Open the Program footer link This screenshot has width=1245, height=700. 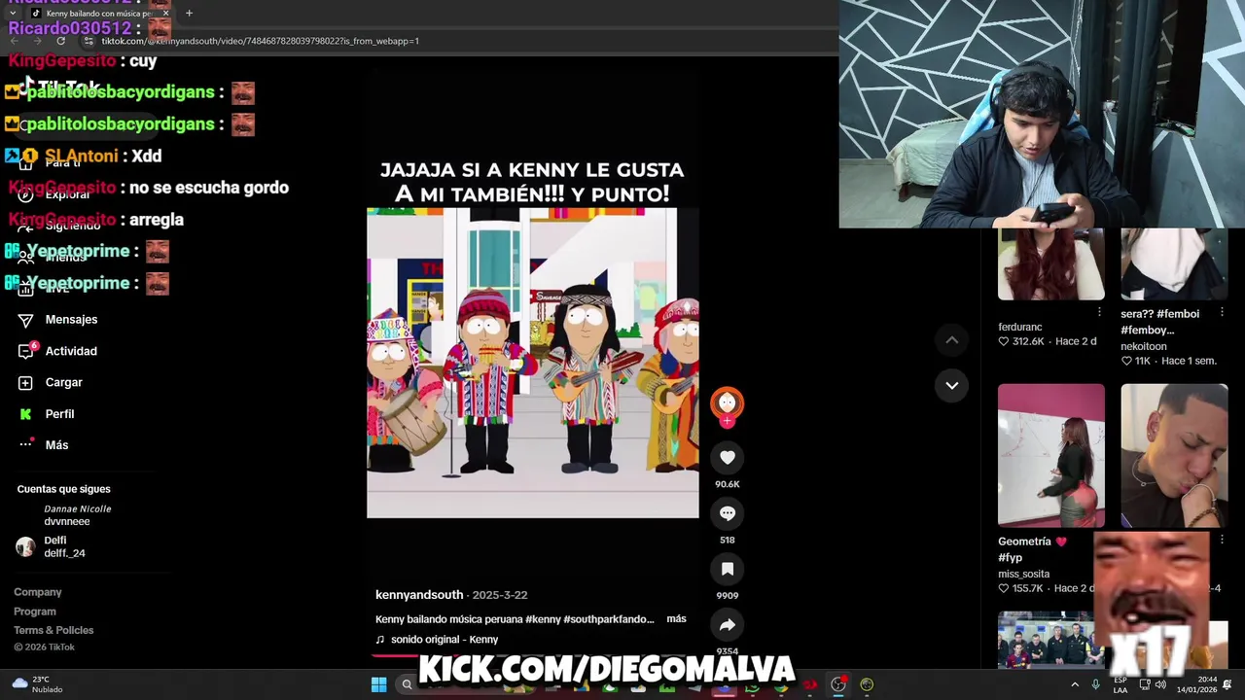(35, 612)
